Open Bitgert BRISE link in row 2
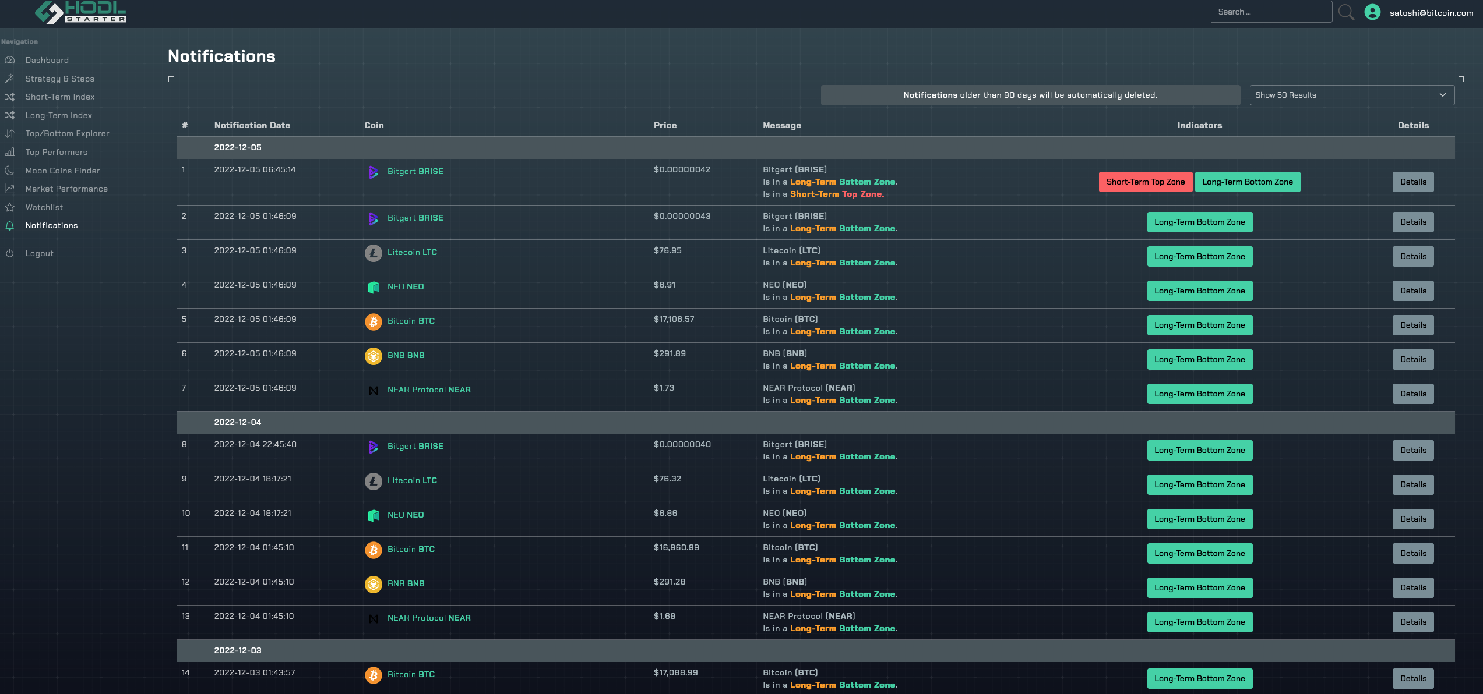Image resolution: width=1483 pixels, height=694 pixels. [415, 218]
